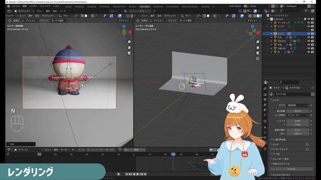321x180 pixels.
Task: Open the ファイル menu
Action: pos(16,6)
